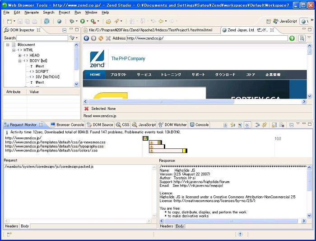Expand the HEAD node in DOM Inspector
Screen dimensions: 316x241
click(x=20, y=55)
